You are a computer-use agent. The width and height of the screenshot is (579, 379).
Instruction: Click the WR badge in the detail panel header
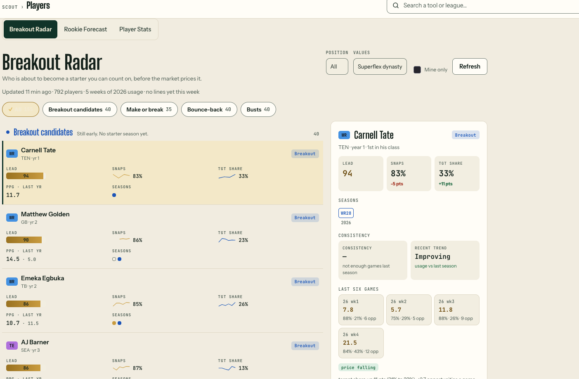tap(344, 135)
